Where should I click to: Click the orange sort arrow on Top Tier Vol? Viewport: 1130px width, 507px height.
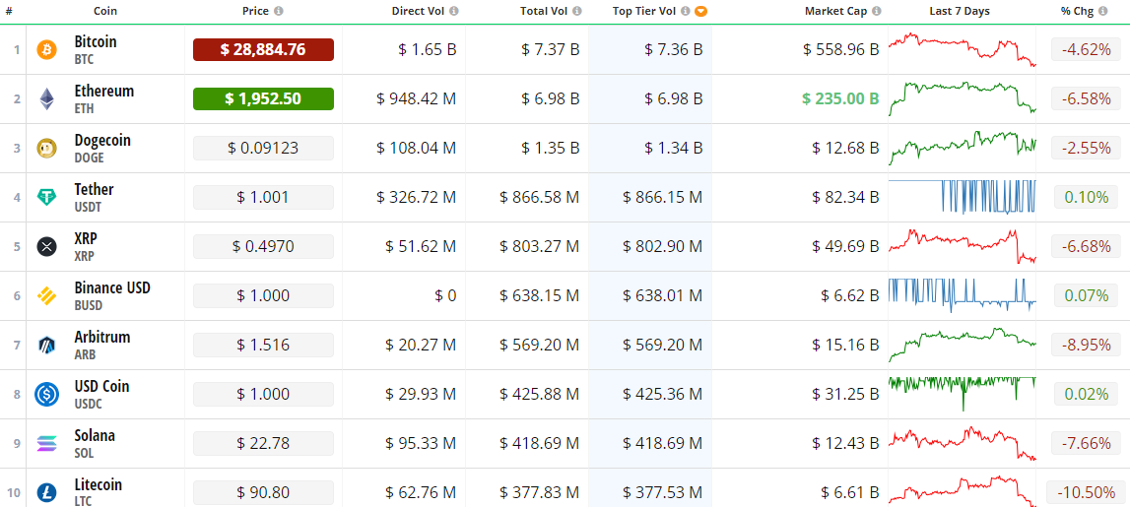point(700,12)
